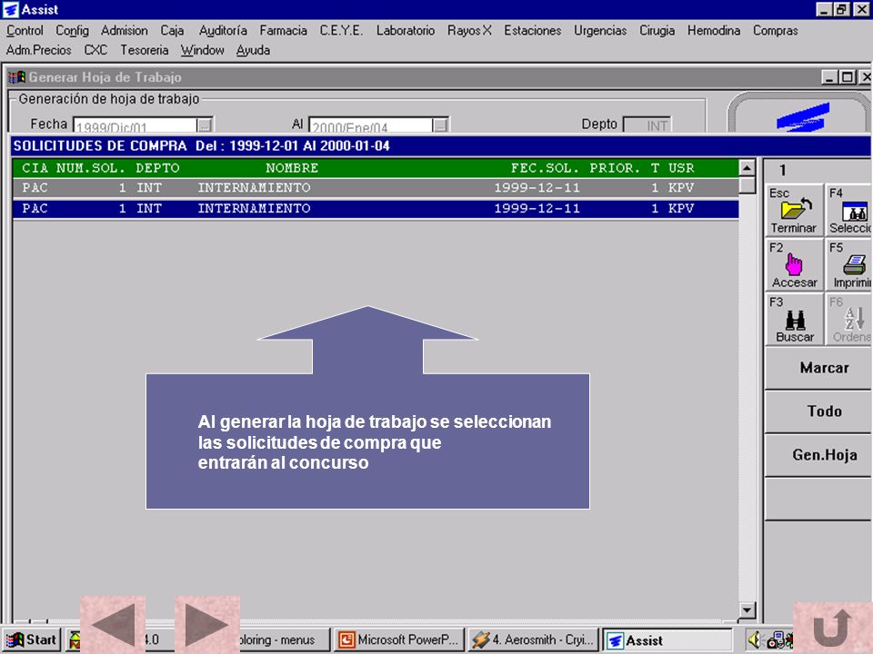Click the list scrollbar up arrow
The image size is (873, 654).
pyautogui.click(x=747, y=167)
